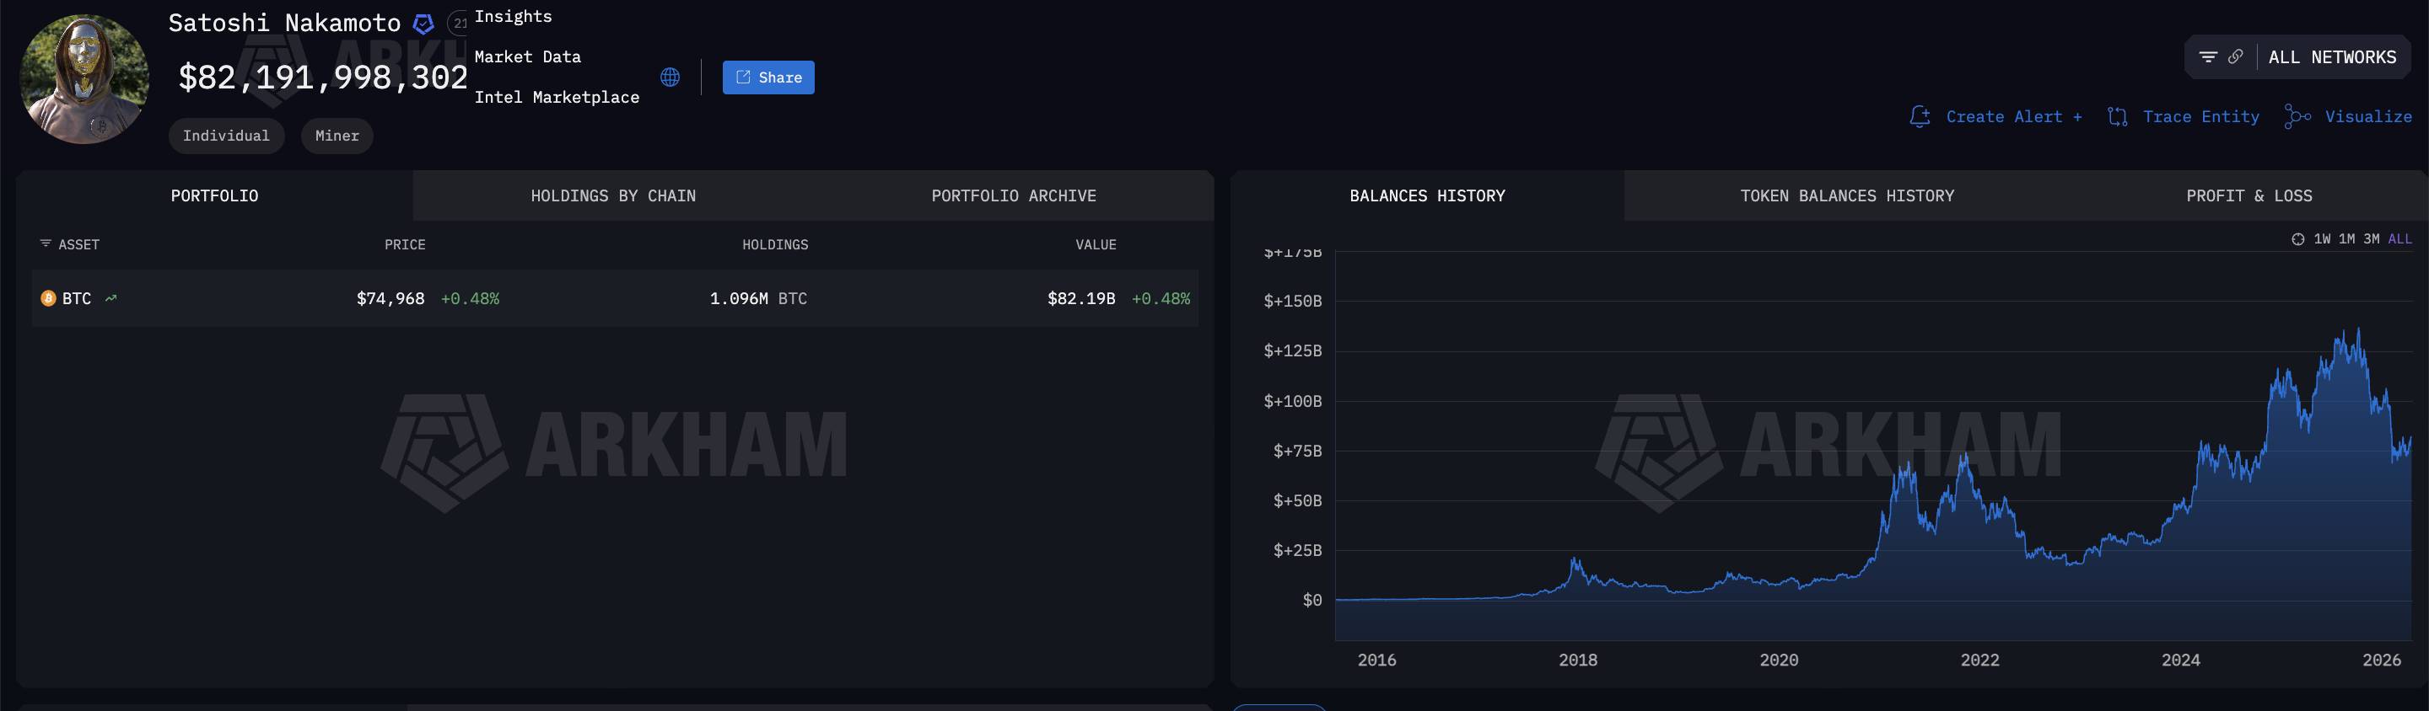
Task: Click the crosshair icon beside chart time ranges
Action: coord(2298,239)
